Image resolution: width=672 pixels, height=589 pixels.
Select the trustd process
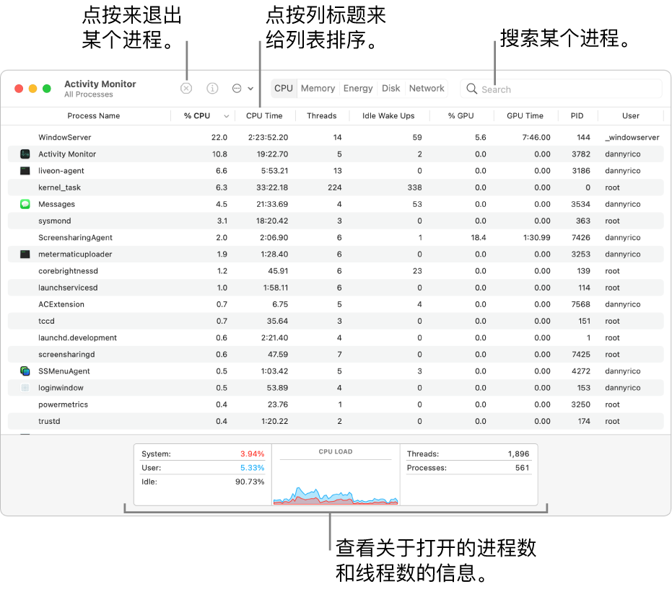click(336, 421)
